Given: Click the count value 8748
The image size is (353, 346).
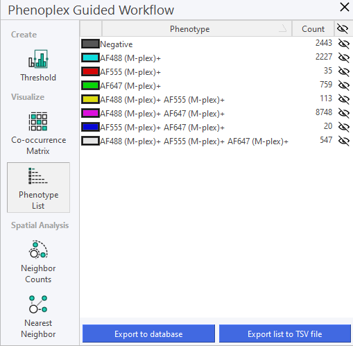Looking at the screenshot, I should pyautogui.click(x=324, y=112).
